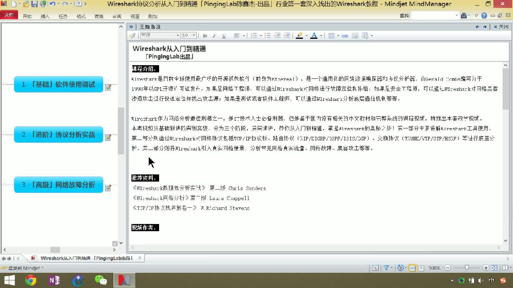Select the yellow highlight pen icon

point(299,36)
